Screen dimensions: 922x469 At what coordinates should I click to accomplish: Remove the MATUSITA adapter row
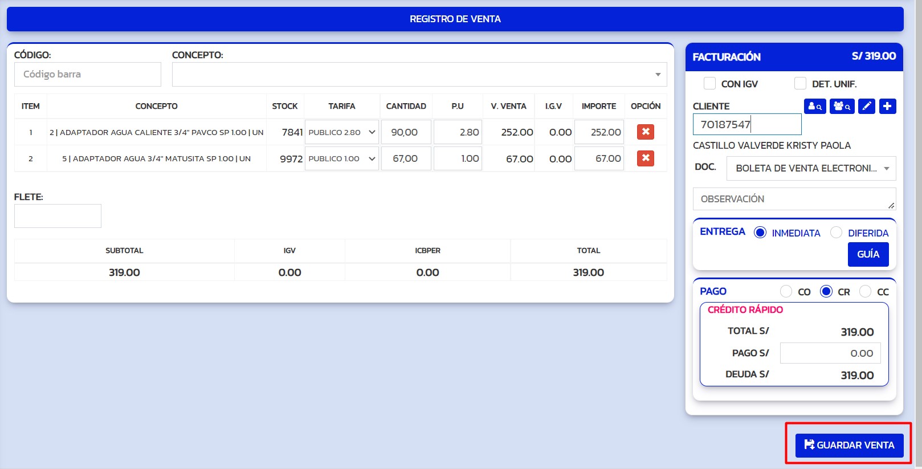[645, 158]
